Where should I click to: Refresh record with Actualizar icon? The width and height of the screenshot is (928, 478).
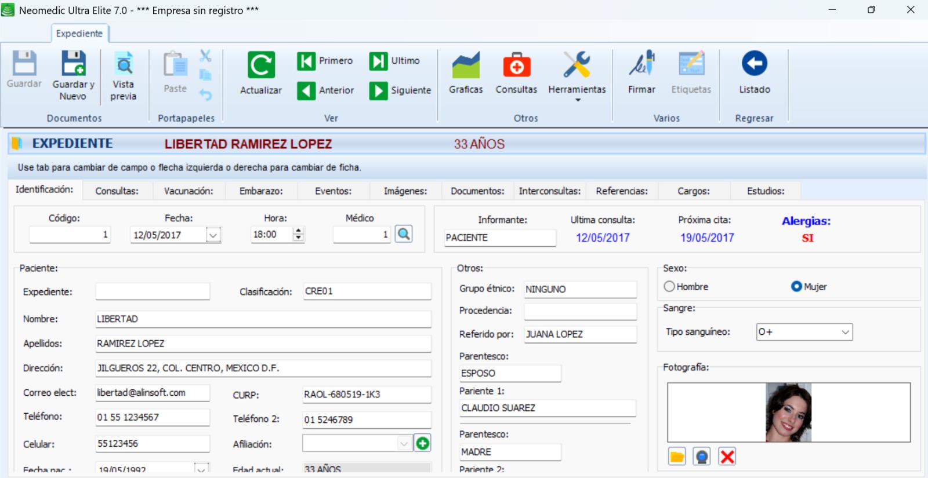tap(260, 65)
